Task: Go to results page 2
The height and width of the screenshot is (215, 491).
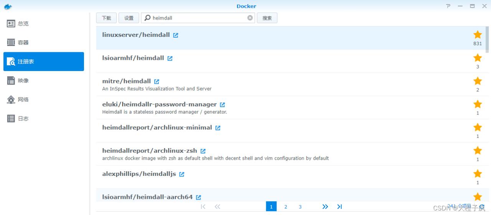Action: 286,207
